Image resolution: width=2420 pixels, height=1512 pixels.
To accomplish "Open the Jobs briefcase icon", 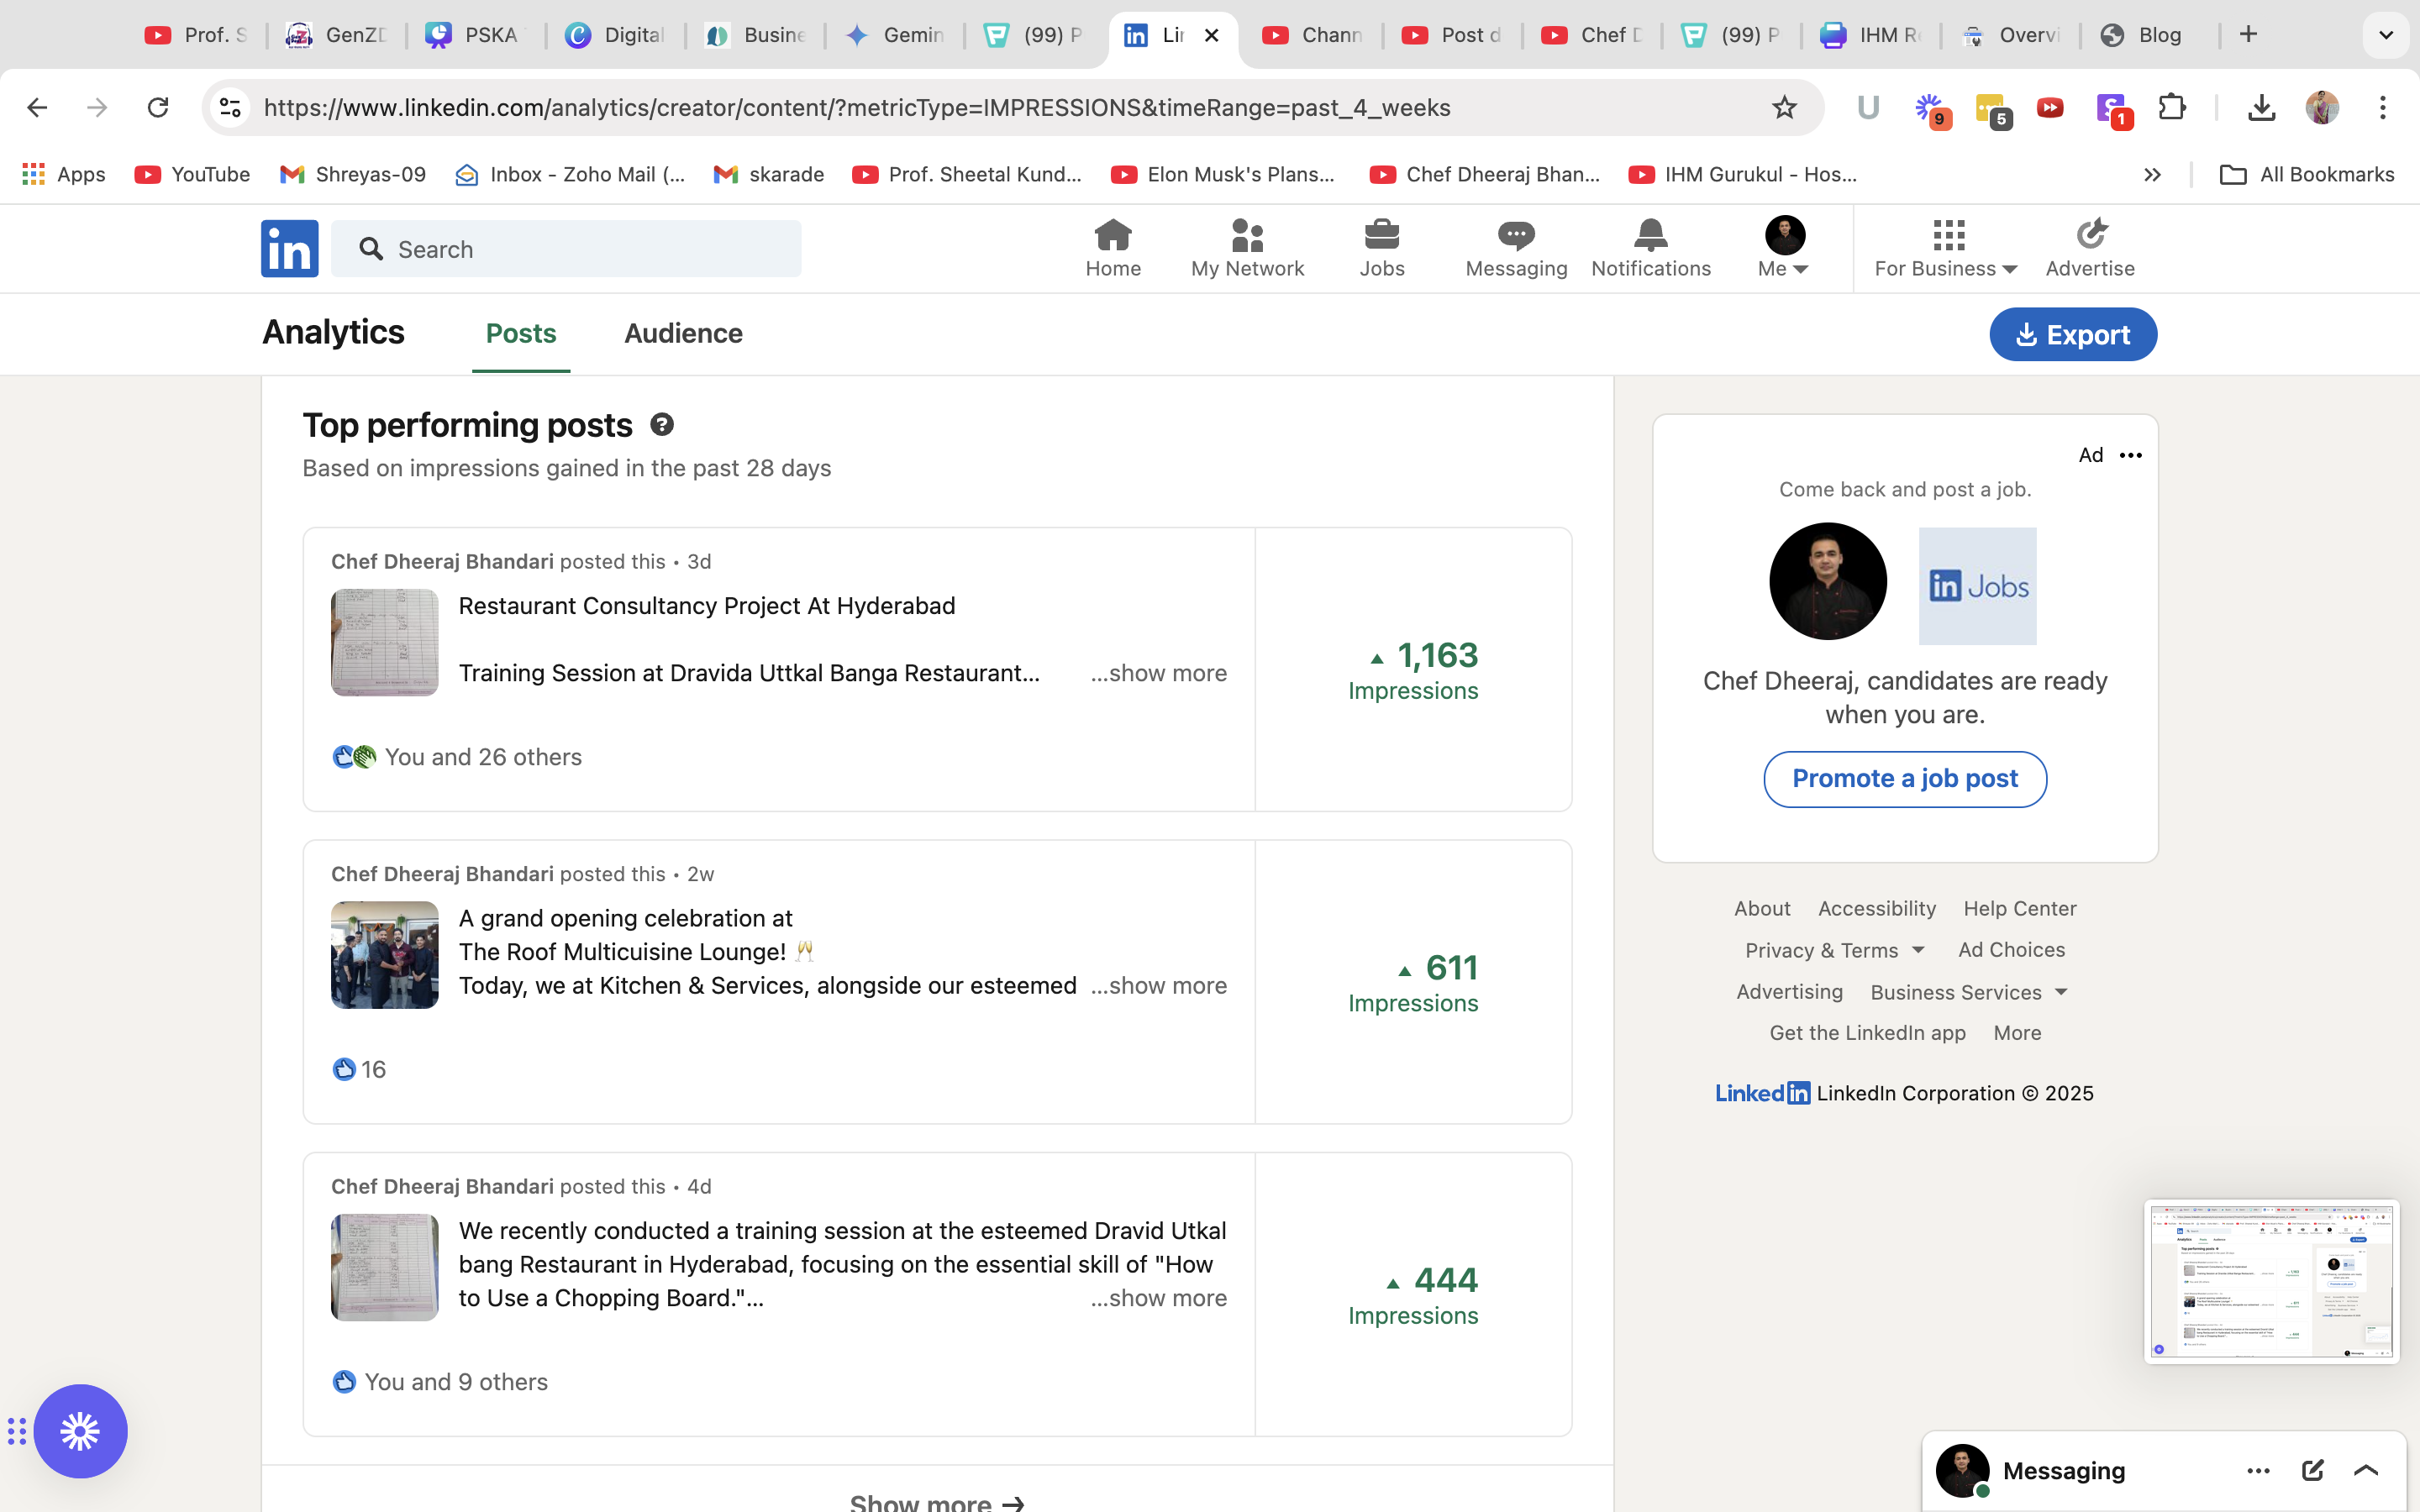I will point(1381,235).
